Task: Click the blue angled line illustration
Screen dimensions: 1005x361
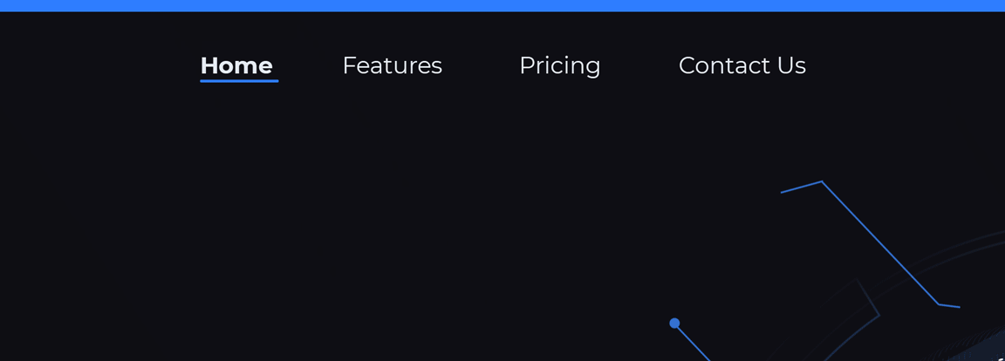Action: pos(871,244)
